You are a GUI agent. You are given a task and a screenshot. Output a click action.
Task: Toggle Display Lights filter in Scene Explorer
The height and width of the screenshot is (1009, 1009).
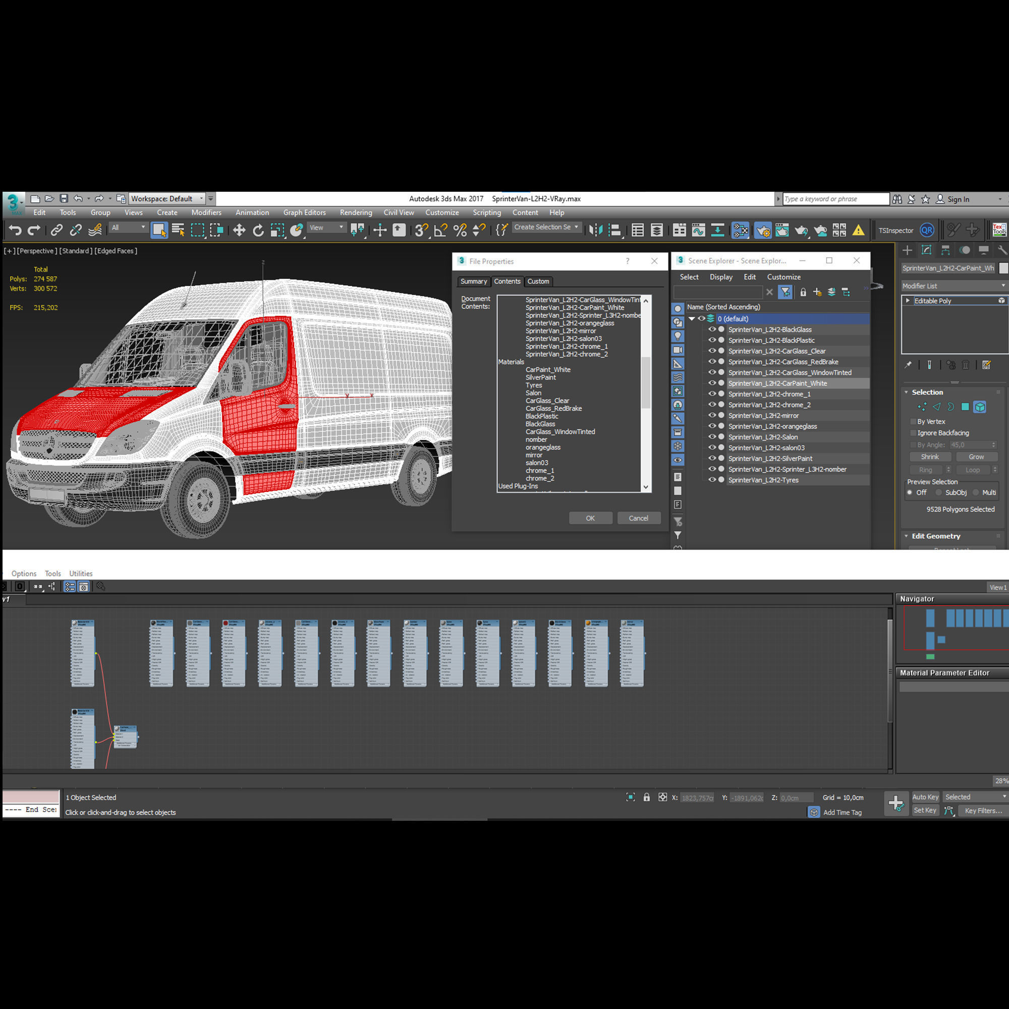[678, 336]
